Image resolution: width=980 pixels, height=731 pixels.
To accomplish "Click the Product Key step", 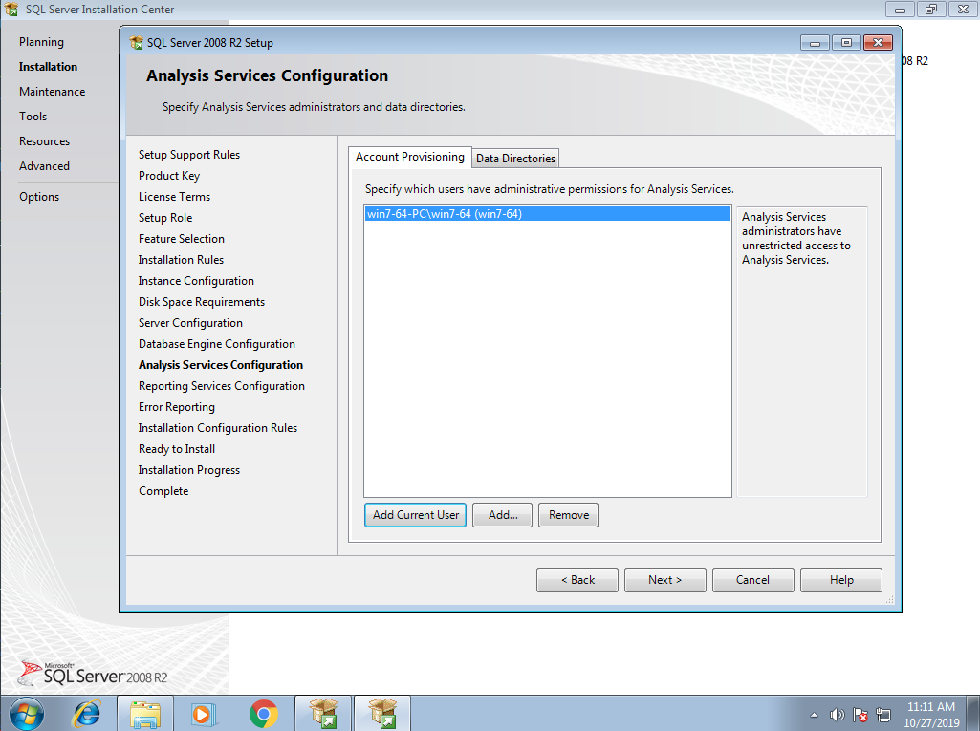I will coord(168,176).
